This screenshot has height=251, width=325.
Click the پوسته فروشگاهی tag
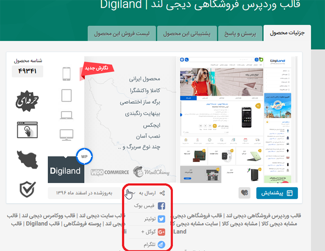tap(82, 224)
